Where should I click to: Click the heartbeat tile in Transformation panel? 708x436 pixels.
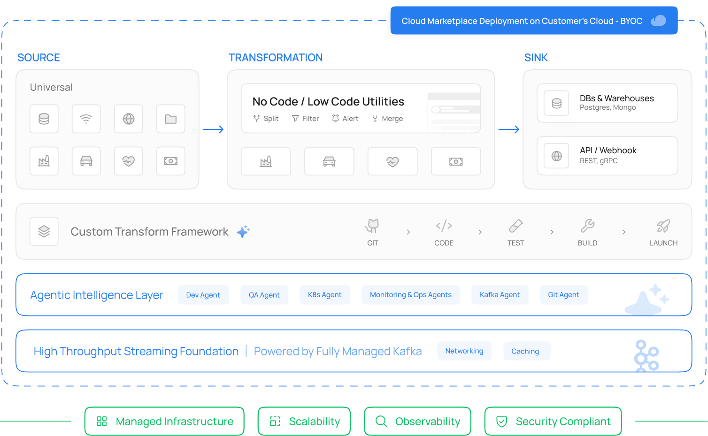pos(392,162)
